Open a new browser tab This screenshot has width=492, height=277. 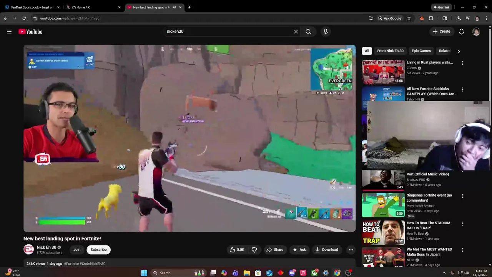(x=189, y=7)
